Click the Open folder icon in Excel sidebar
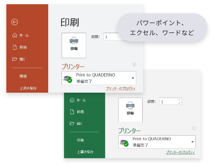The width and height of the screenshot is (214, 167). [x=72, y=124]
